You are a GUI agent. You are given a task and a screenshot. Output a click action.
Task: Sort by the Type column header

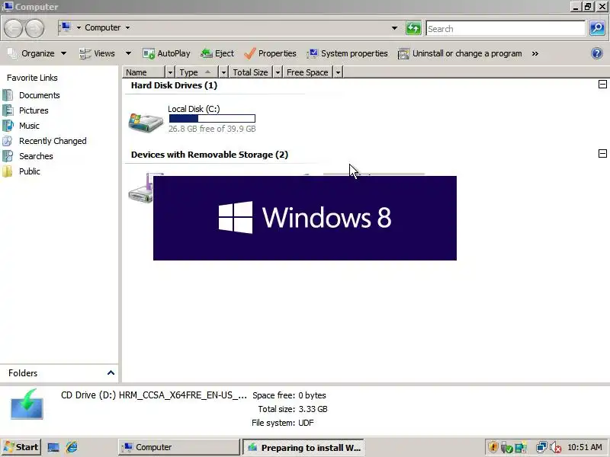click(x=197, y=72)
